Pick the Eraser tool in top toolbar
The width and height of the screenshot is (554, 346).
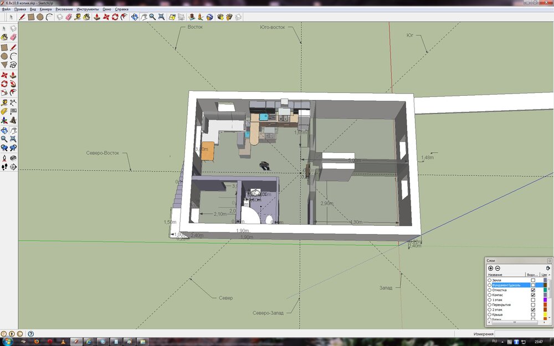tap(69, 17)
